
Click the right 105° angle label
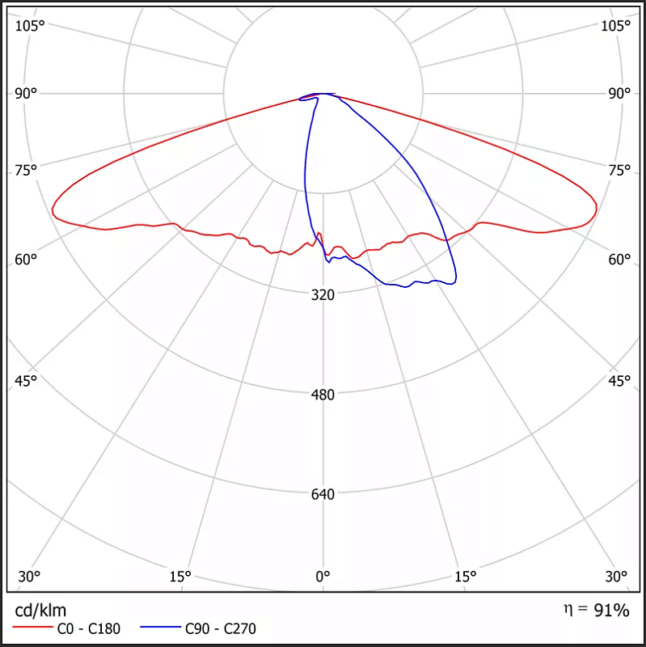pyautogui.click(x=615, y=26)
